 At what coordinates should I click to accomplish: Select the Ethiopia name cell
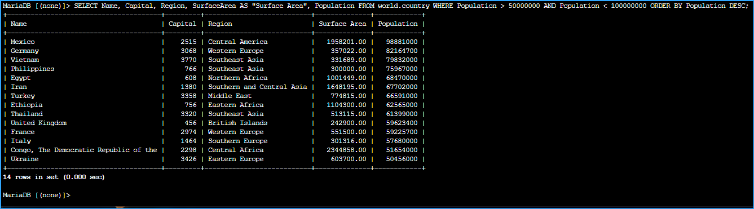coord(27,105)
